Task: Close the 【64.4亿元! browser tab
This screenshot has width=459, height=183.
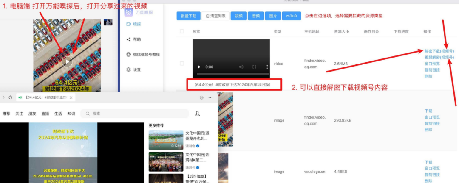Action: point(71,97)
